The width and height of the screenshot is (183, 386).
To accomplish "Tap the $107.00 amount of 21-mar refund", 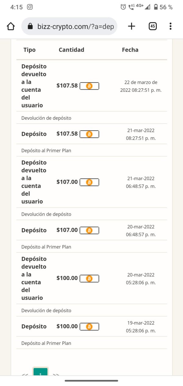I will pyautogui.click(x=67, y=182).
